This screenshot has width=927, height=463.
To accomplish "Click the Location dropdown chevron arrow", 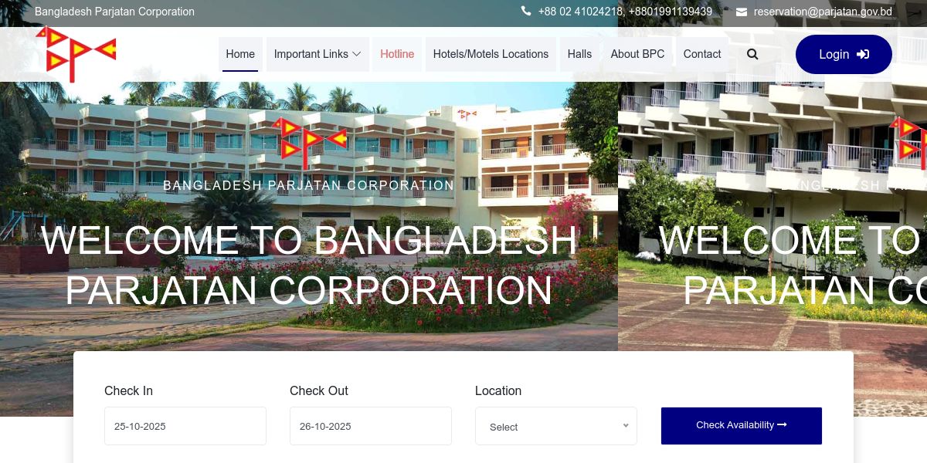I will click(x=626, y=426).
